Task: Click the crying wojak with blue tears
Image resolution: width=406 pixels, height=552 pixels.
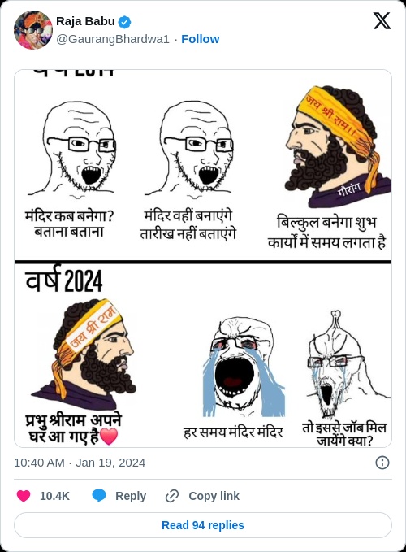Action: [x=244, y=367]
